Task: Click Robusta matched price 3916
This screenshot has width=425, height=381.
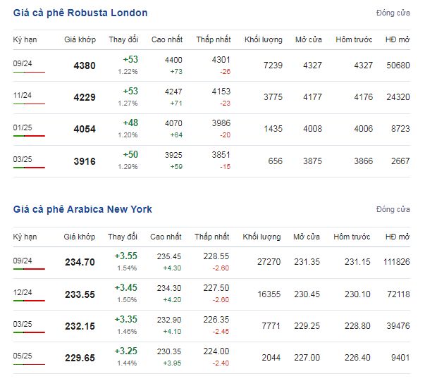Action: [85, 161]
